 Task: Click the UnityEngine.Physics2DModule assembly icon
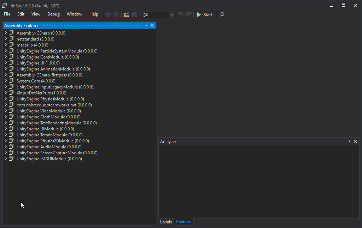pyautogui.click(x=11, y=141)
